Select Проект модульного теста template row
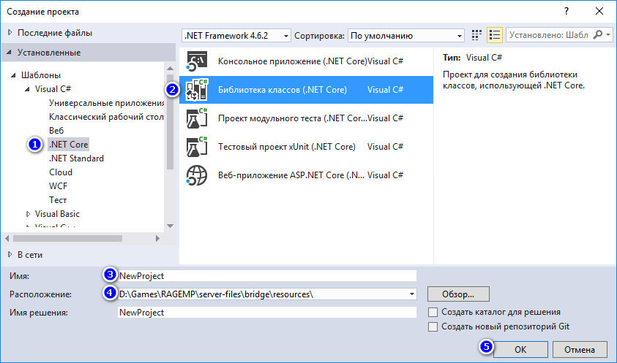 [306, 118]
